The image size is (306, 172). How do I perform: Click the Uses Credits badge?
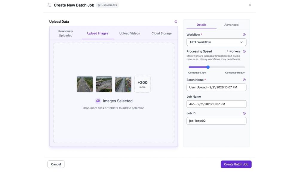(107, 5)
